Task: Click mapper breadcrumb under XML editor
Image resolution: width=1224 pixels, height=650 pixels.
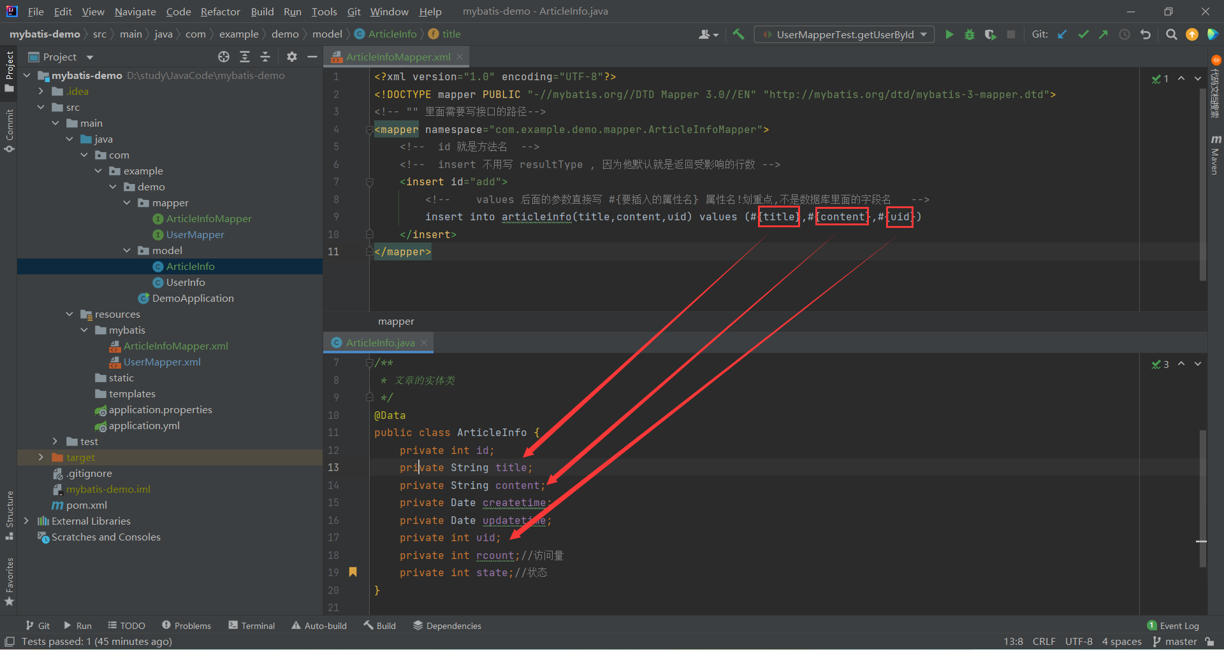Action: point(396,321)
